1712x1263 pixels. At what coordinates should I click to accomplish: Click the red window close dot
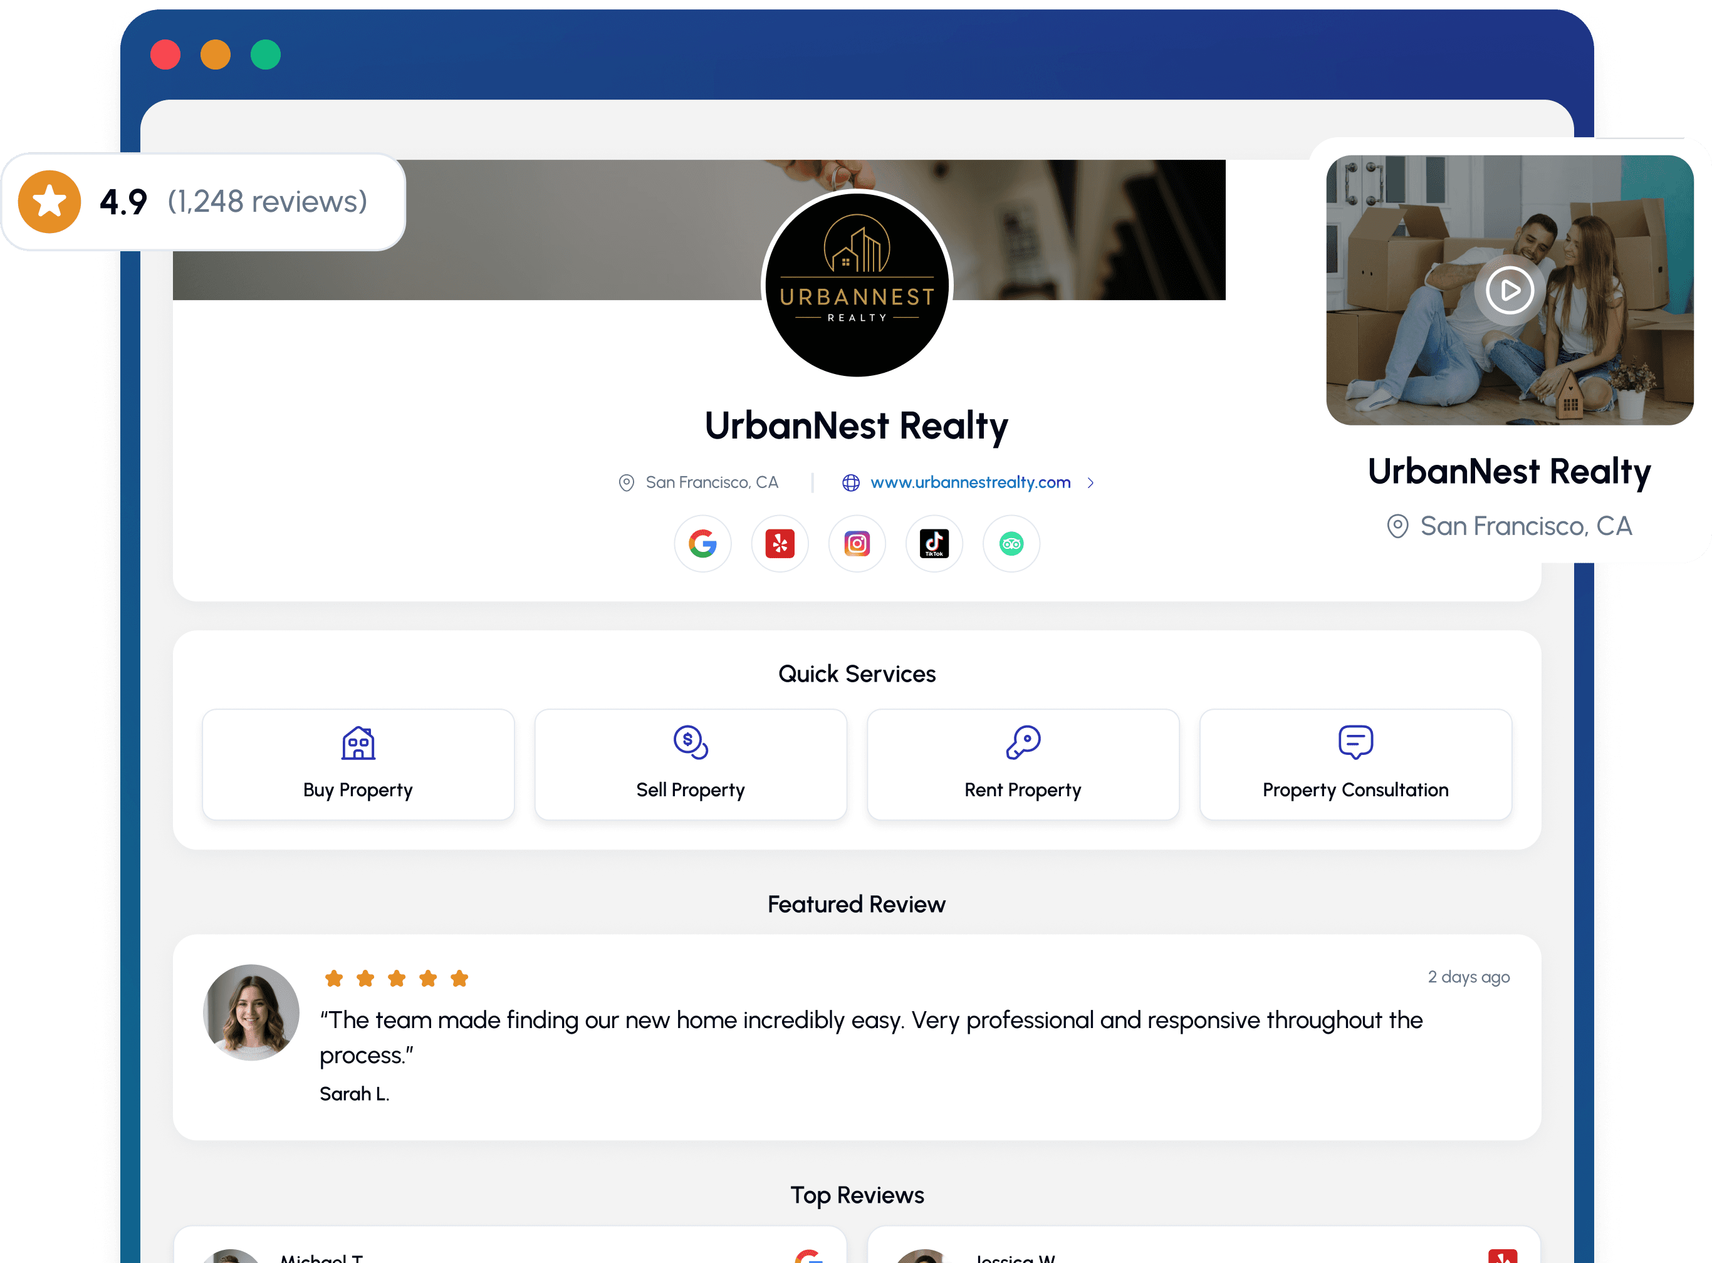(x=165, y=55)
